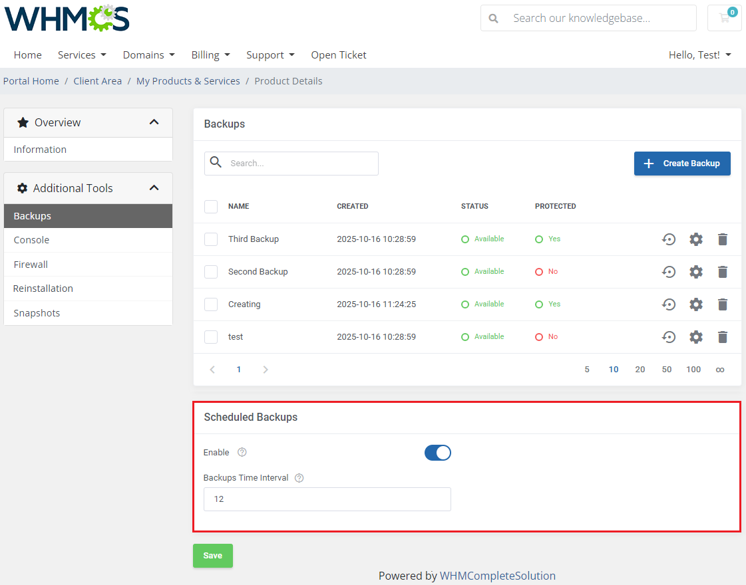Screen dimensions: 746x585
Task: Tick the select-all checkbox in header
Action: [211, 207]
